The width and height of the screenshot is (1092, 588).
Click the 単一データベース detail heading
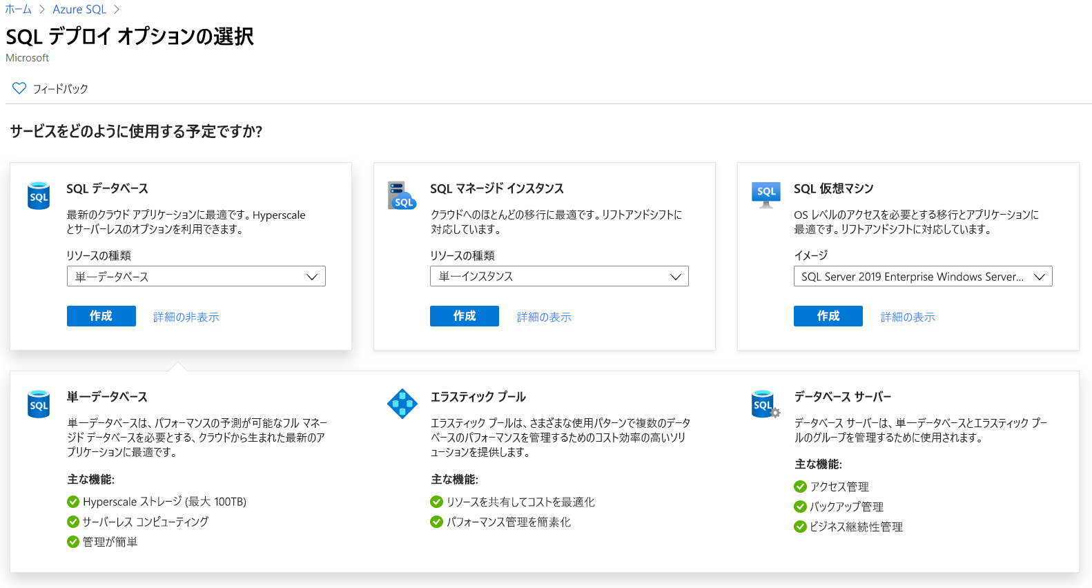click(x=107, y=397)
